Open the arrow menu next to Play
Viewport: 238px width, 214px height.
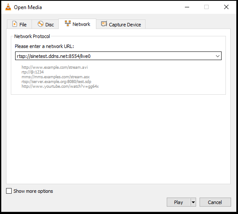coord(193,202)
